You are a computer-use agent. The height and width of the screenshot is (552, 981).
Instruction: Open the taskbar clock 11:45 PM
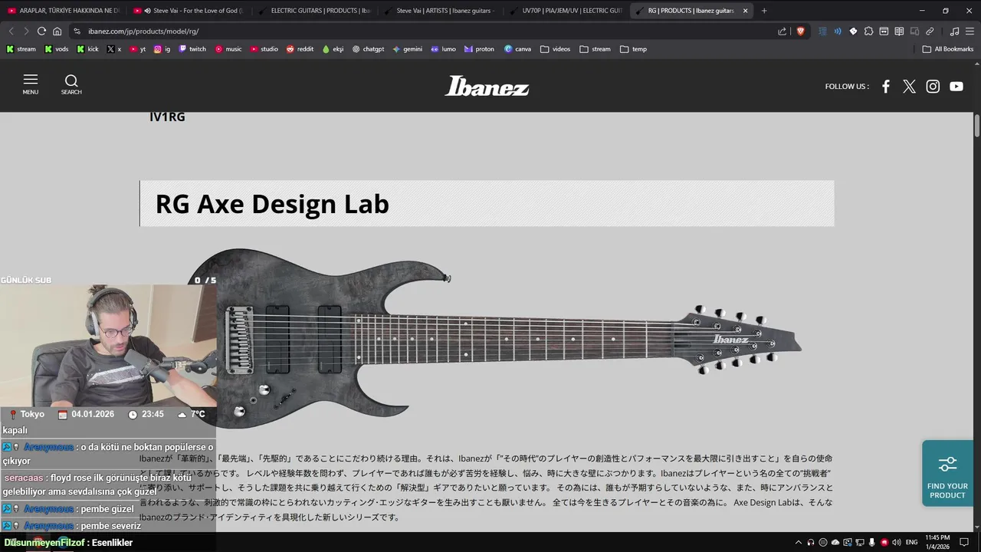937,542
